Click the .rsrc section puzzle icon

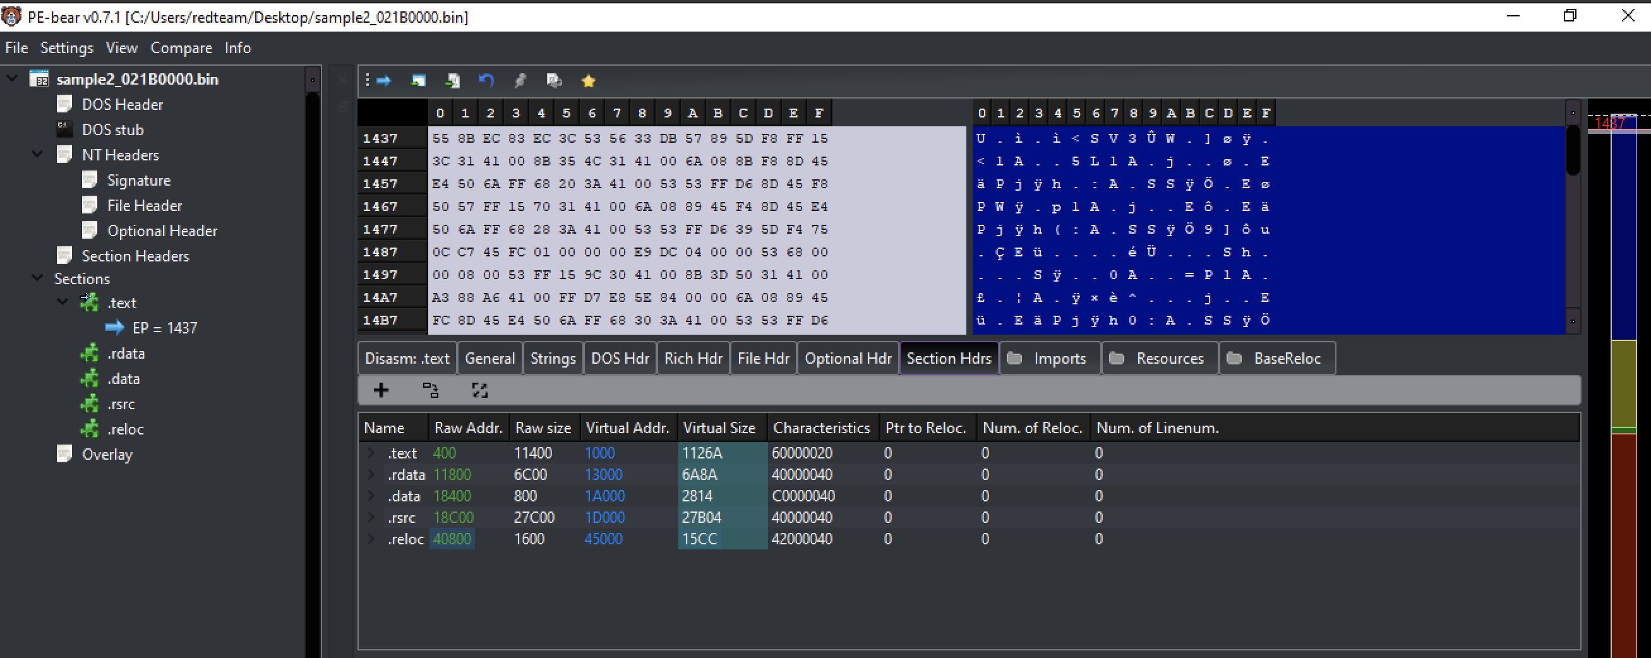pos(89,404)
